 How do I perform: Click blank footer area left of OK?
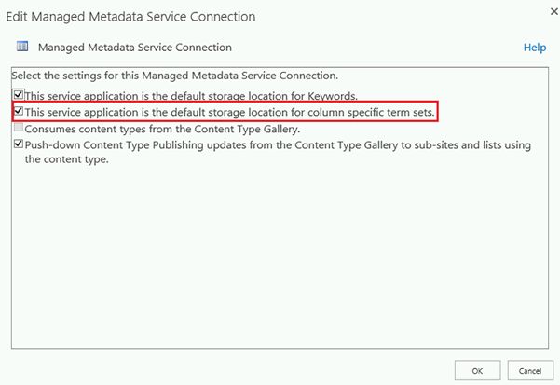click(x=233, y=369)
